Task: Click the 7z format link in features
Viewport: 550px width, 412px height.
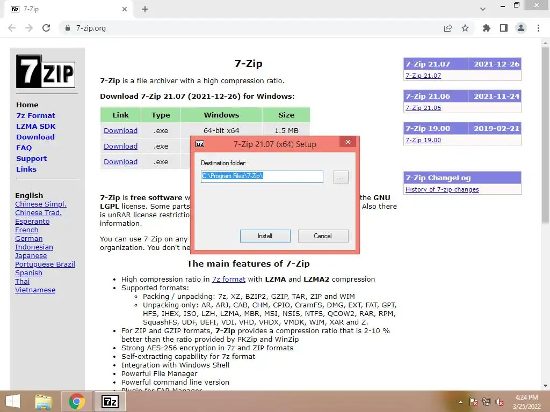Action: 229,279
